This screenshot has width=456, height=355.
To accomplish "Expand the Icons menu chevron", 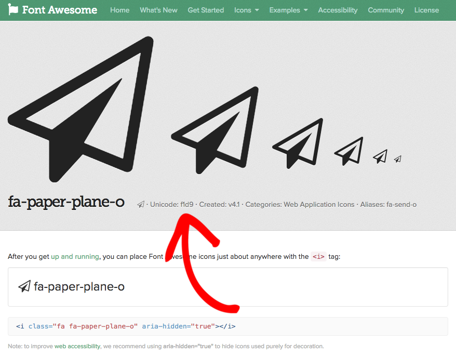I will [257, 10].
